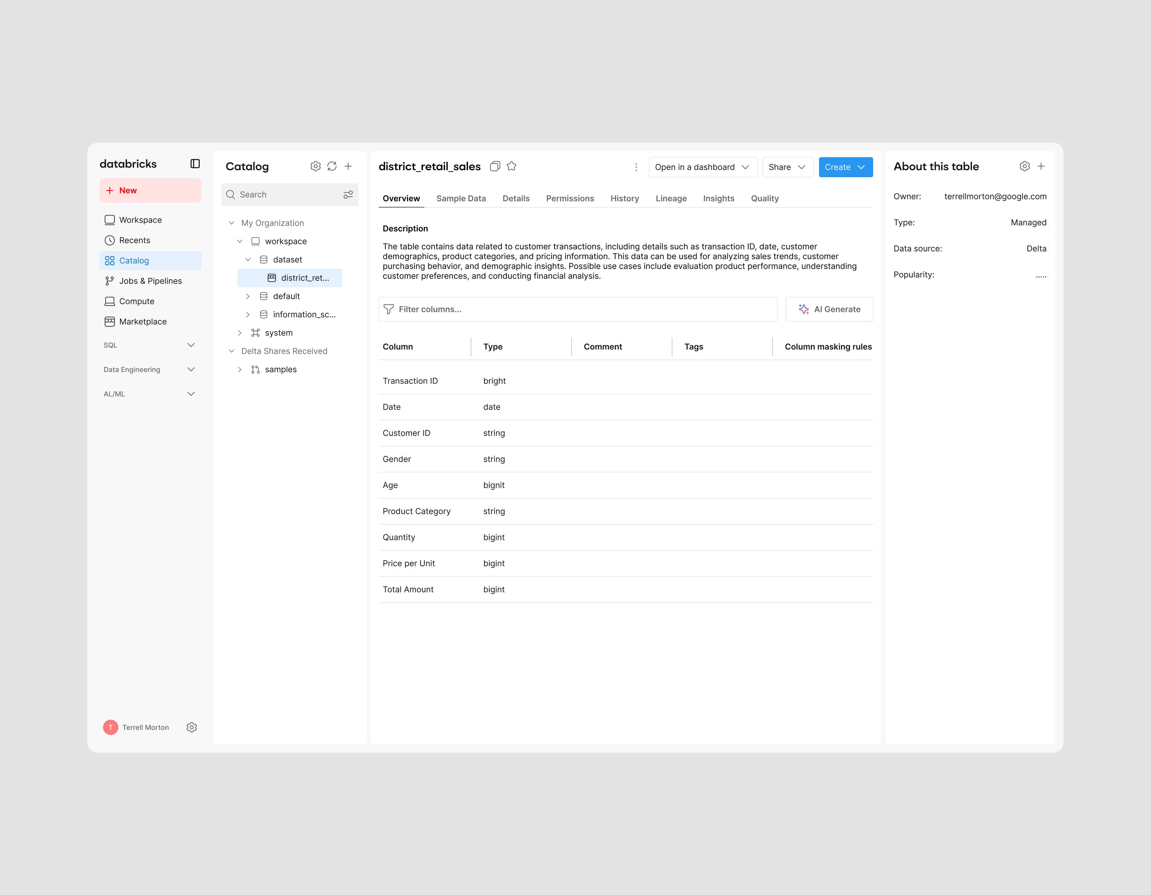Open the Create dropdown button
Screen dimensions: 1151x895
[845, 167]
